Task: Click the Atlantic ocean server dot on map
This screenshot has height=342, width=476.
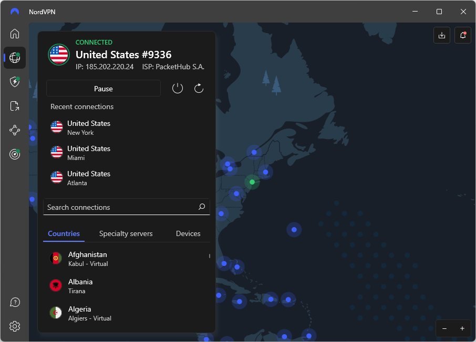Action: point(294,230)
